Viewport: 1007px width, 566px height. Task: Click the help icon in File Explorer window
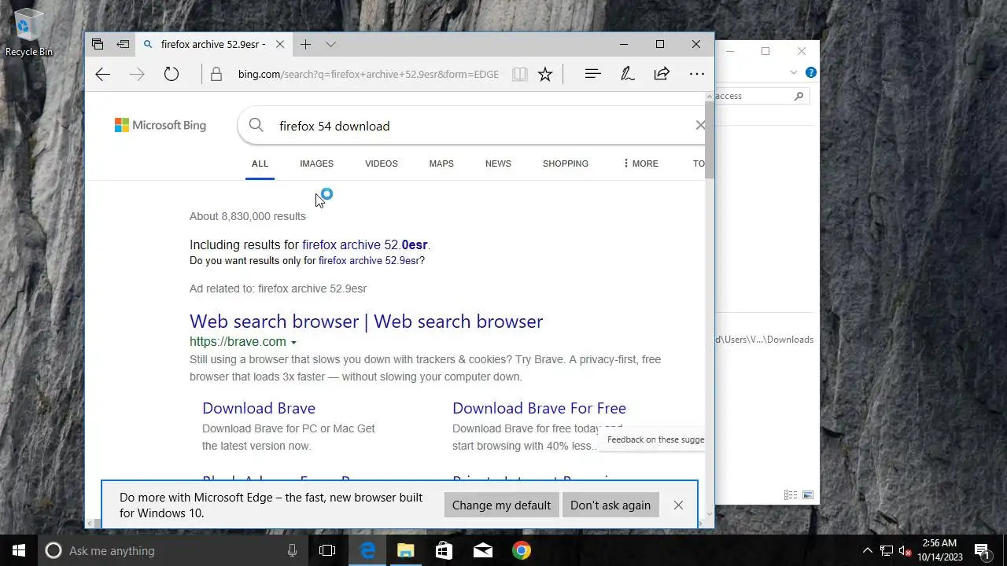coord(810,72)
